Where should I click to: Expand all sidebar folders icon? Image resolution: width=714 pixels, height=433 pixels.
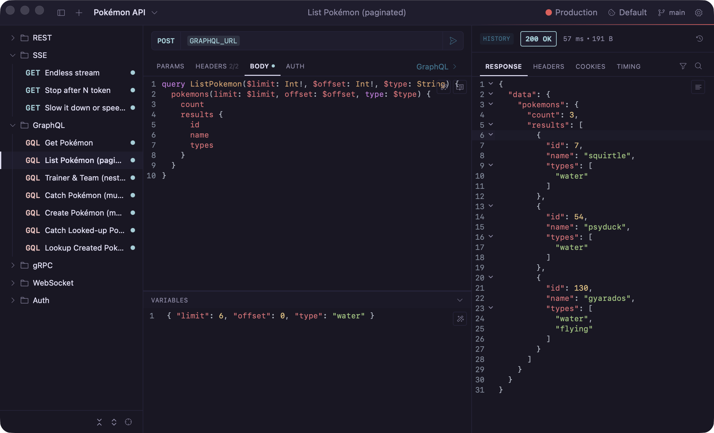[x=114, y=422]
